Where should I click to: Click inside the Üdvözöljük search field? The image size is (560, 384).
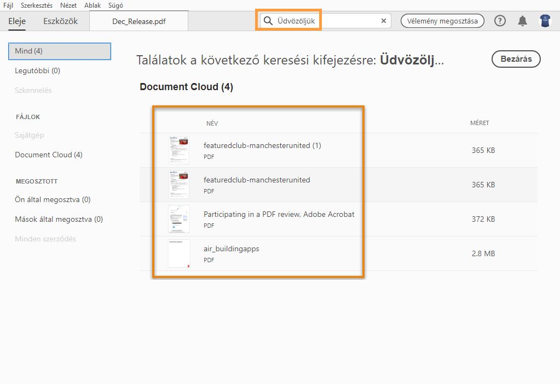coord(312,20)
